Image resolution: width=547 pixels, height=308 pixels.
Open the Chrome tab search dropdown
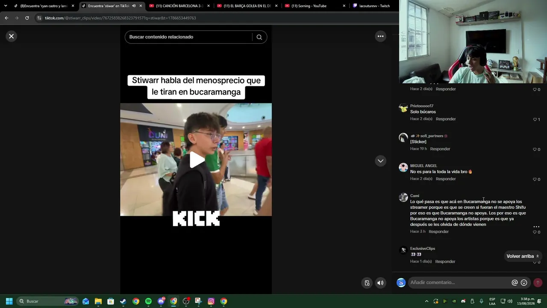coord(6,6)
